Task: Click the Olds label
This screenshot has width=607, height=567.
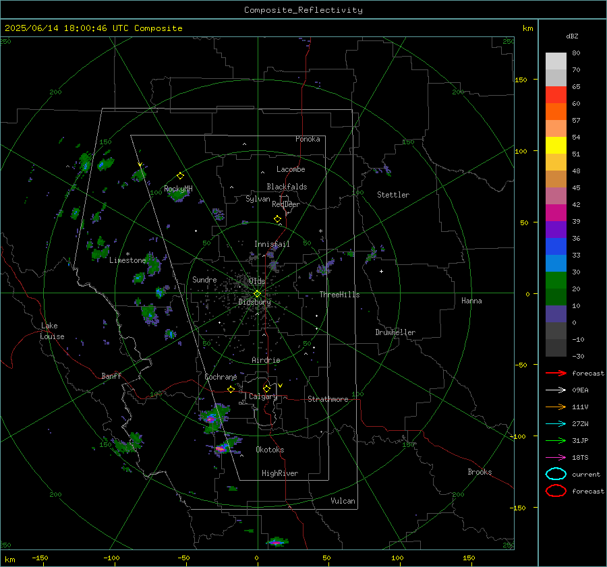Action: pyautogui.click(x=257, y=280)
